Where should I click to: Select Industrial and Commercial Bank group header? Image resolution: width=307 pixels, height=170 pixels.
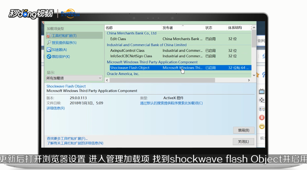coord(147,45)
